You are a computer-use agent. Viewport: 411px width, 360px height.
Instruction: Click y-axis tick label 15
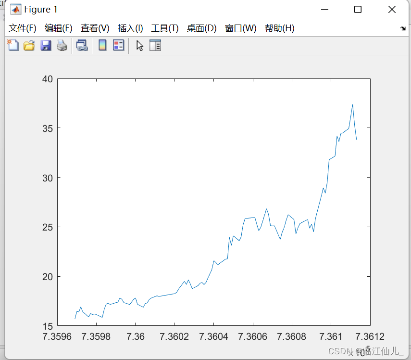pyautogui.click(x=48, y=326)
